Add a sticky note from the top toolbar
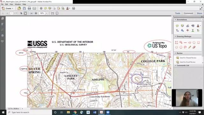 (45, 8)
